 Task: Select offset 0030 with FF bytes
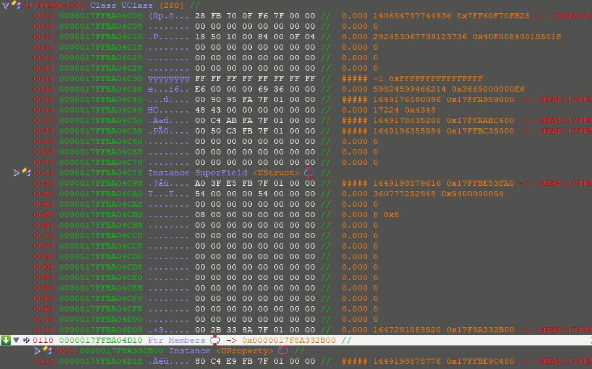[43, 79]
